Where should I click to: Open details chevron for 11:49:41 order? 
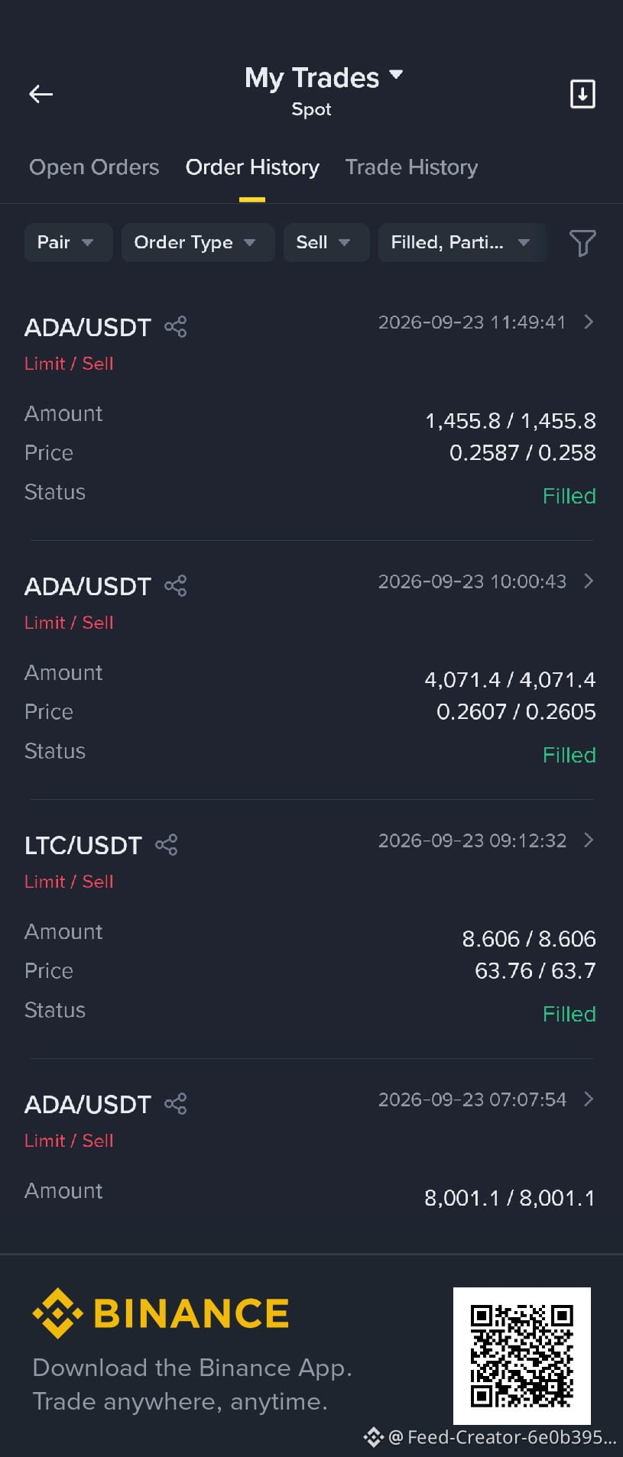coord(589,322)
